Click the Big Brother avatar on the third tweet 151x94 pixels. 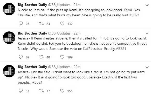pos(9,71)
